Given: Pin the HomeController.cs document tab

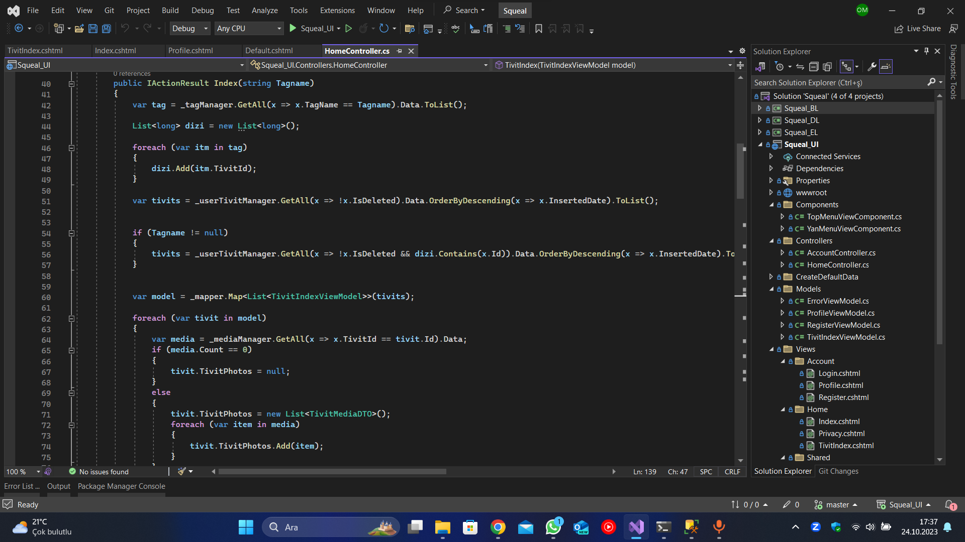Looking at the screenshot, I should [400, 51].
